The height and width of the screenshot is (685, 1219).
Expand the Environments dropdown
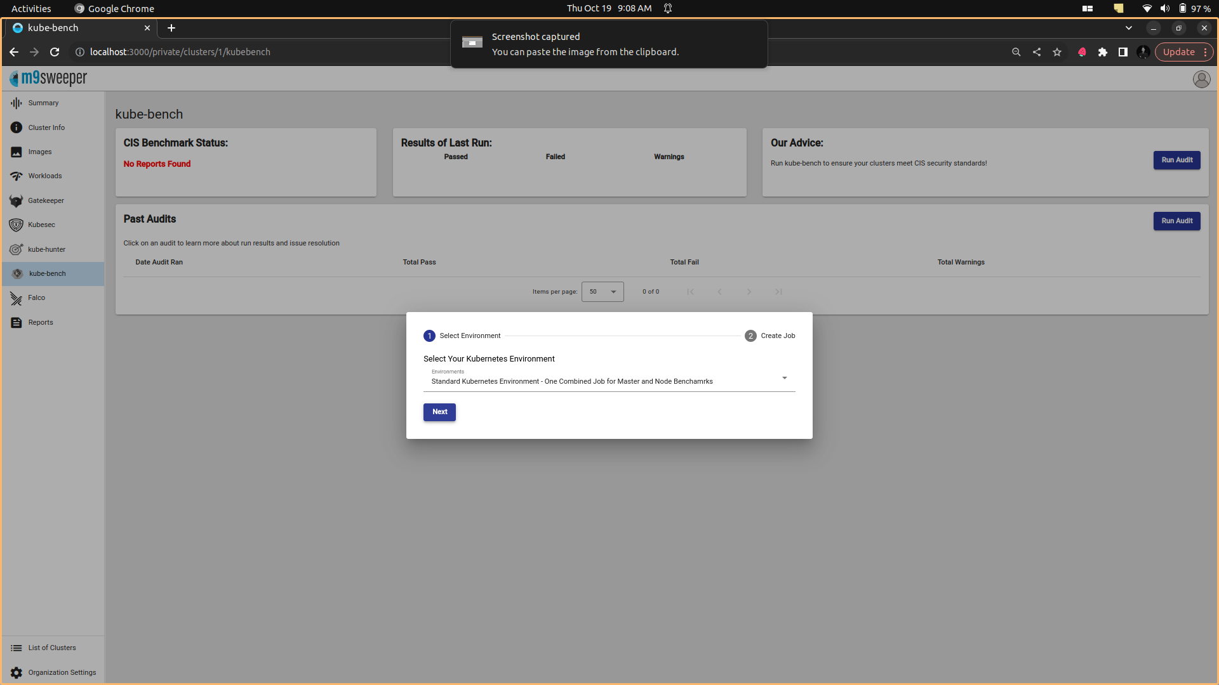pyautogui.click(x=784, y=378)
